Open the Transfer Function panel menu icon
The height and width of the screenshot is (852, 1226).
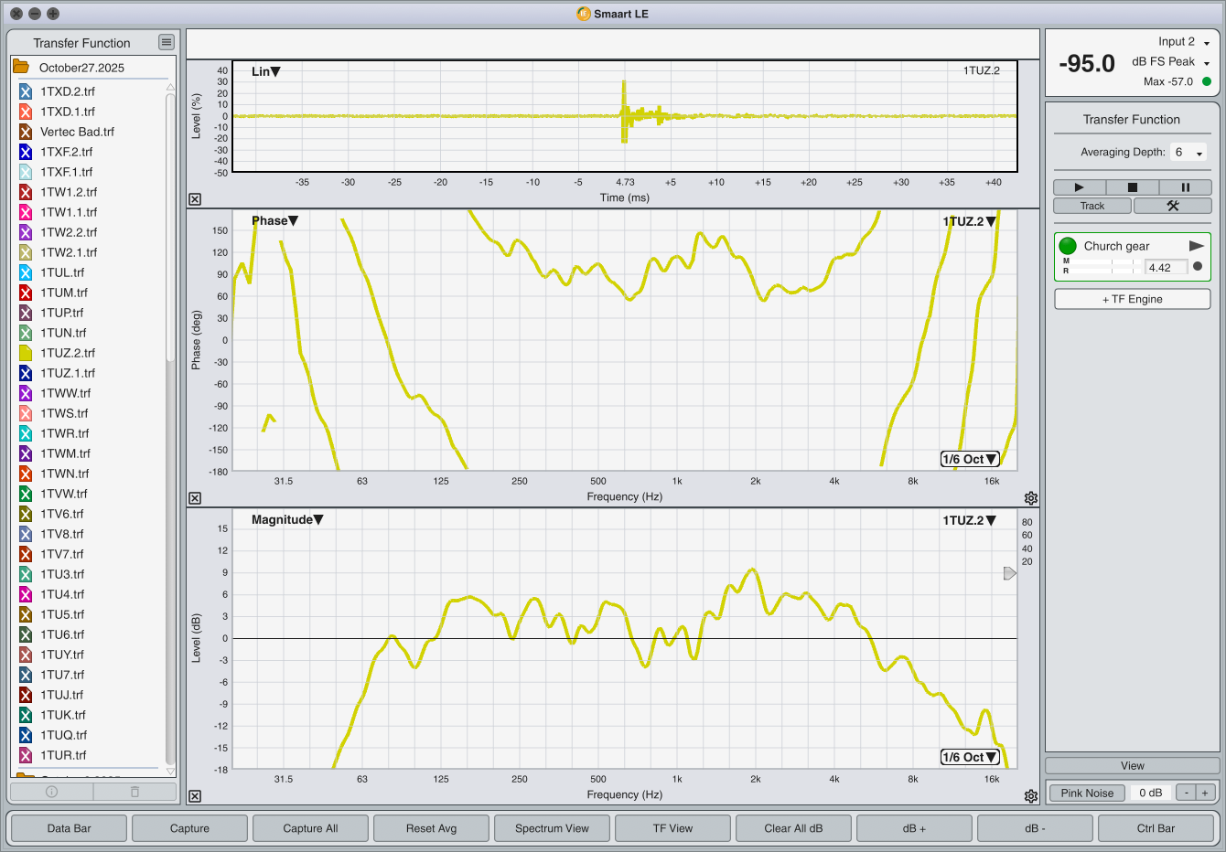tap(166, 42)
